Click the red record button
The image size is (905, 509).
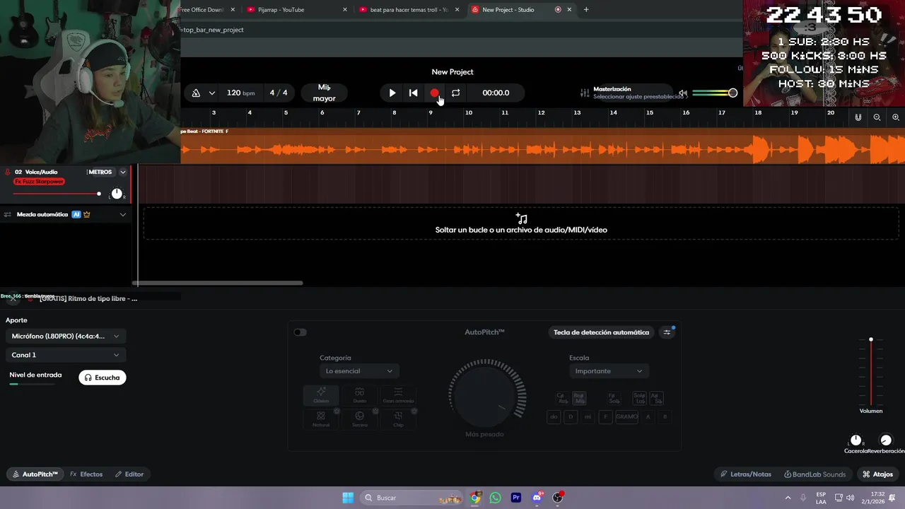pyautogui.click(x=435, y=93)
